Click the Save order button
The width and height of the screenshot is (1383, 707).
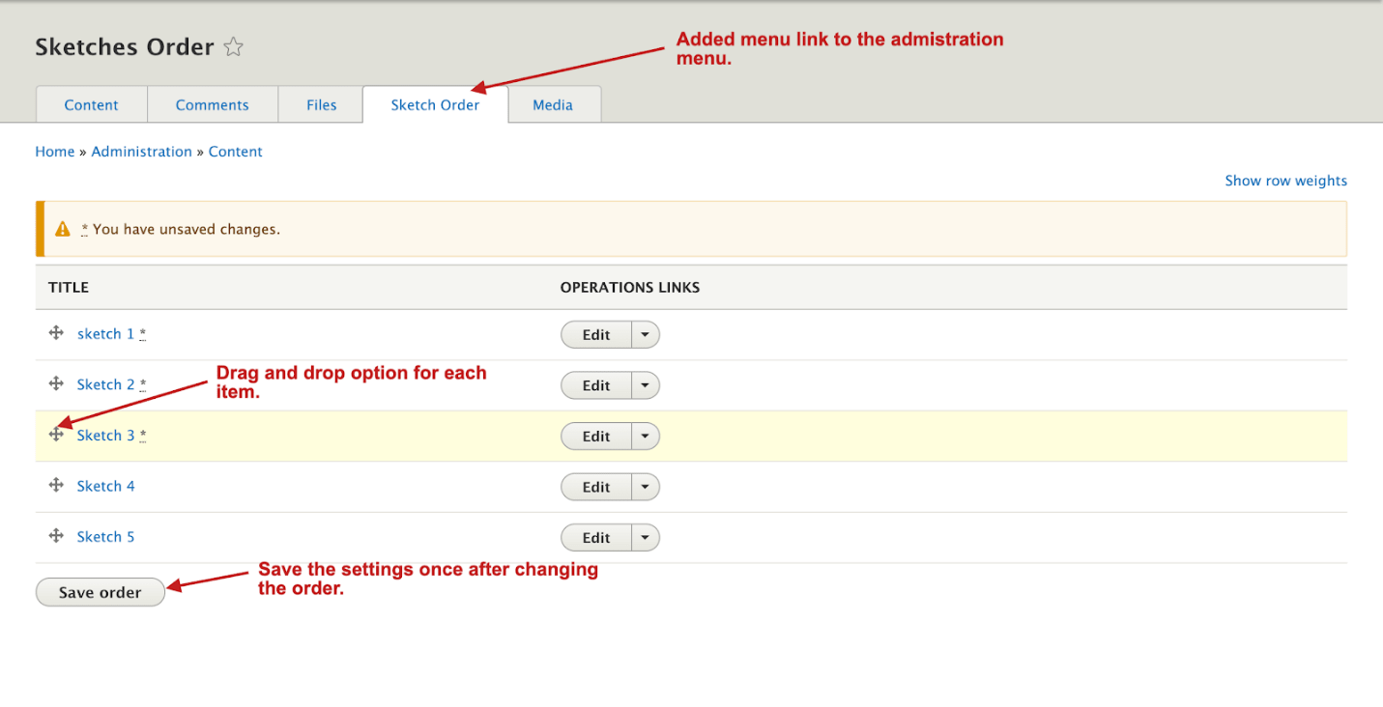pos(101,592)
